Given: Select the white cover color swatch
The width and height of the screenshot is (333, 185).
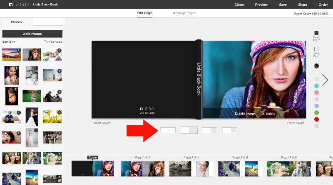Looking at the screenshot, I should pyautogui.click(x=316, y=73).
